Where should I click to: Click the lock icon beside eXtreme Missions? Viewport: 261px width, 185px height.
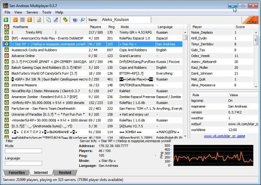[7, 85]
